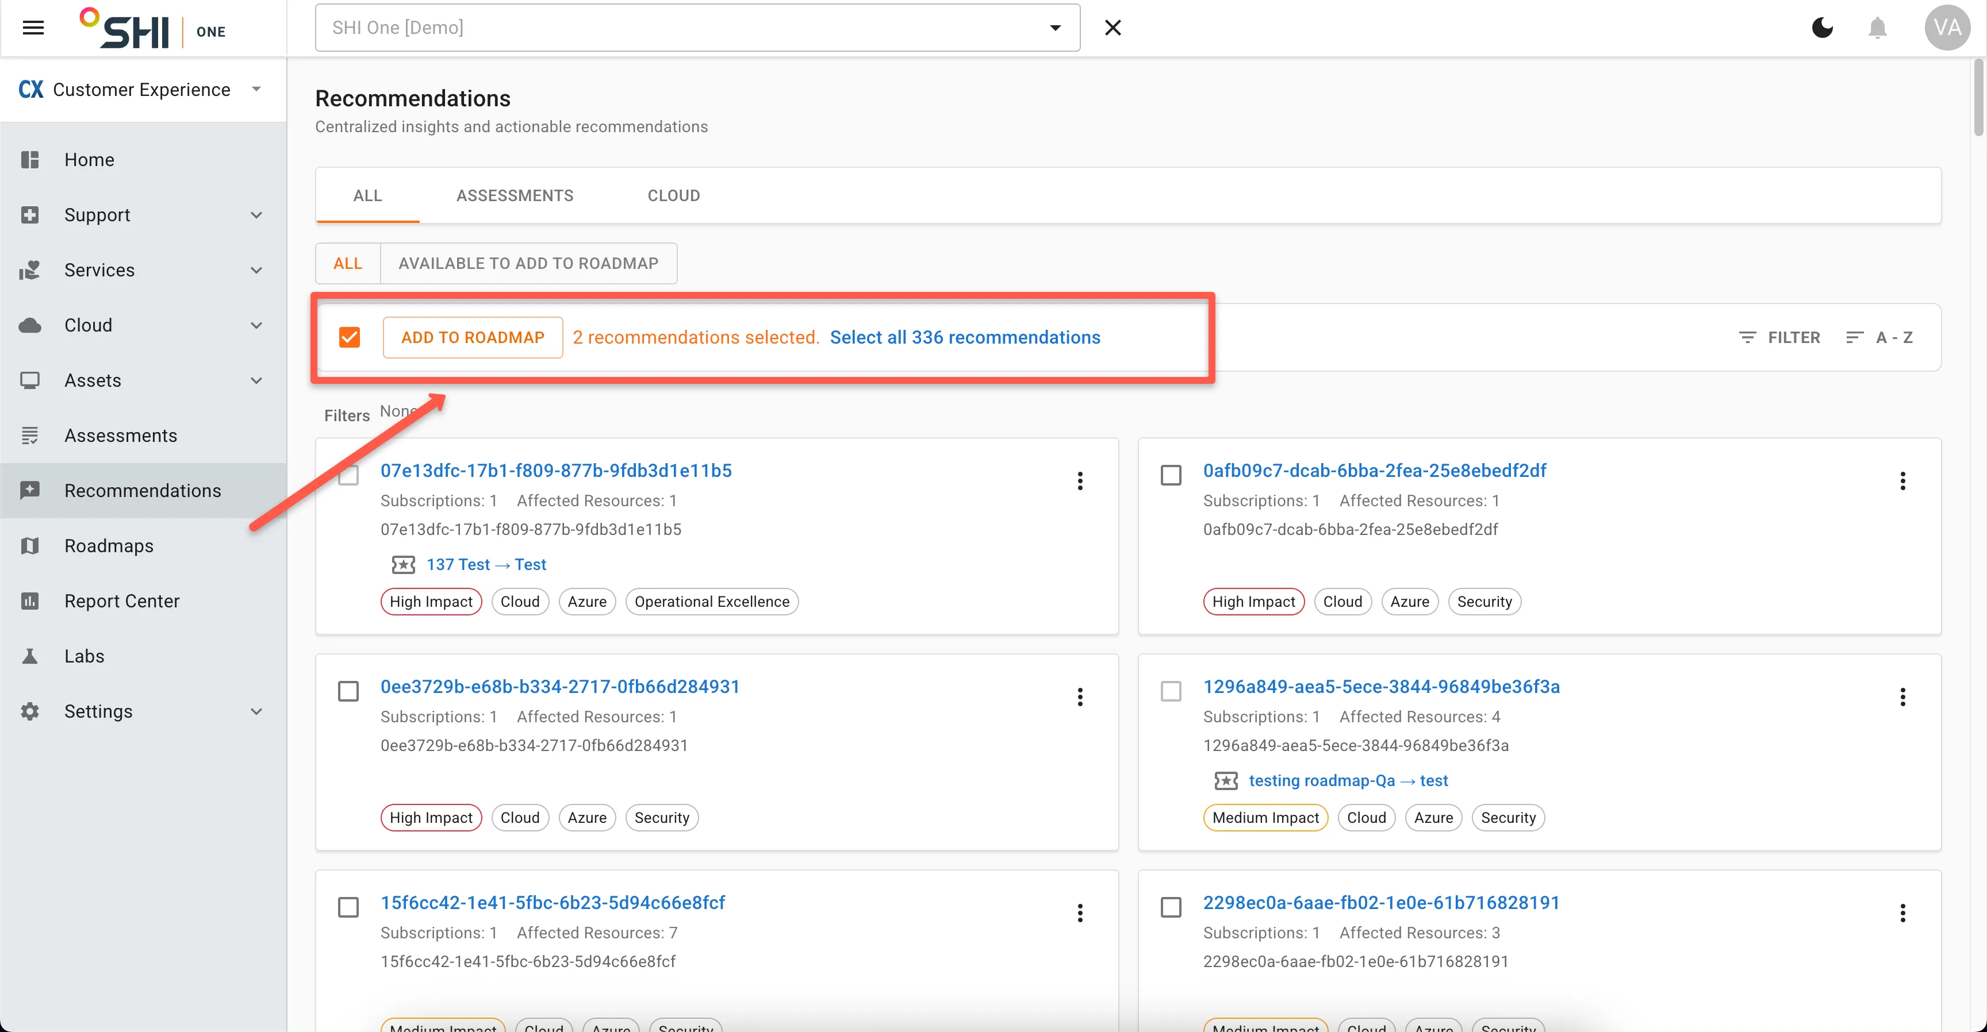Open the three-dot menu on the 07e13dfc card
1987x1032 pixels.
pyautogui.click(x=1080, y=481)
